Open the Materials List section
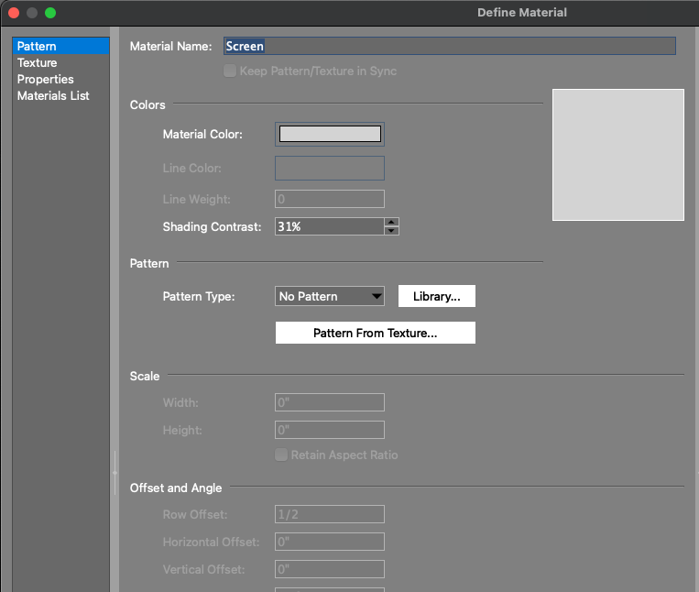699x592 pixels. click(53, 95)
